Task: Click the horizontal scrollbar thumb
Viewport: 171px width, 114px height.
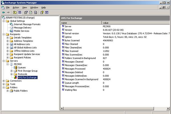Action: click(109, 108)
